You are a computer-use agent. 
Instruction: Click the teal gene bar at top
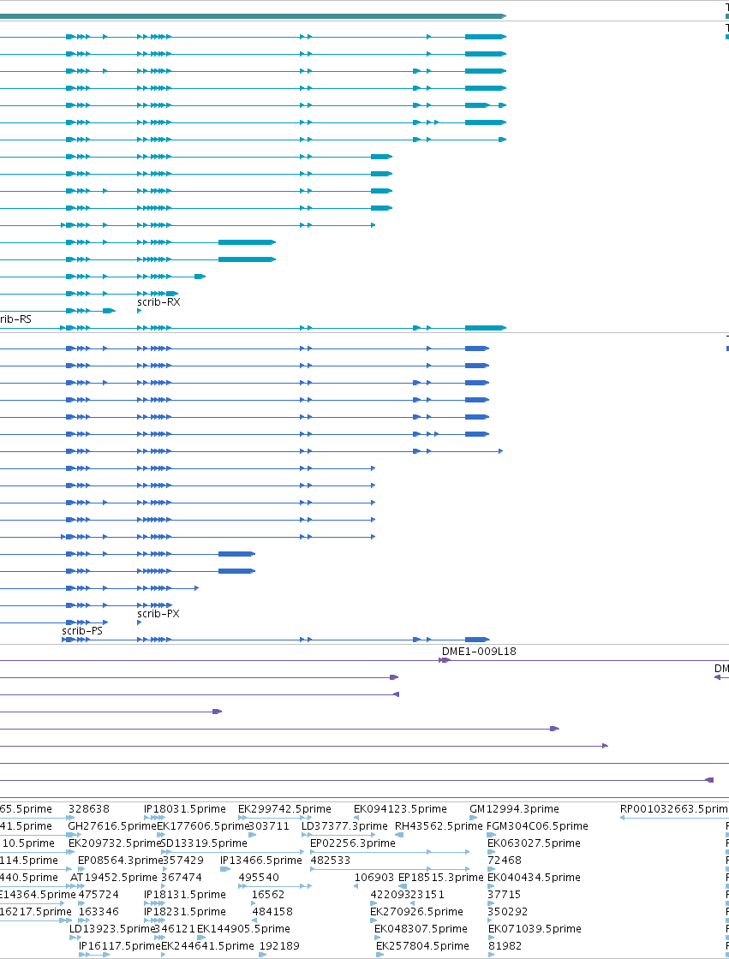click(x=253, y=16)
